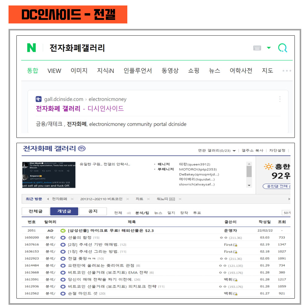307x305 pixels.
Task: Click the Elon Musk tweet gallery thumbnail
Action: (49, 175)
